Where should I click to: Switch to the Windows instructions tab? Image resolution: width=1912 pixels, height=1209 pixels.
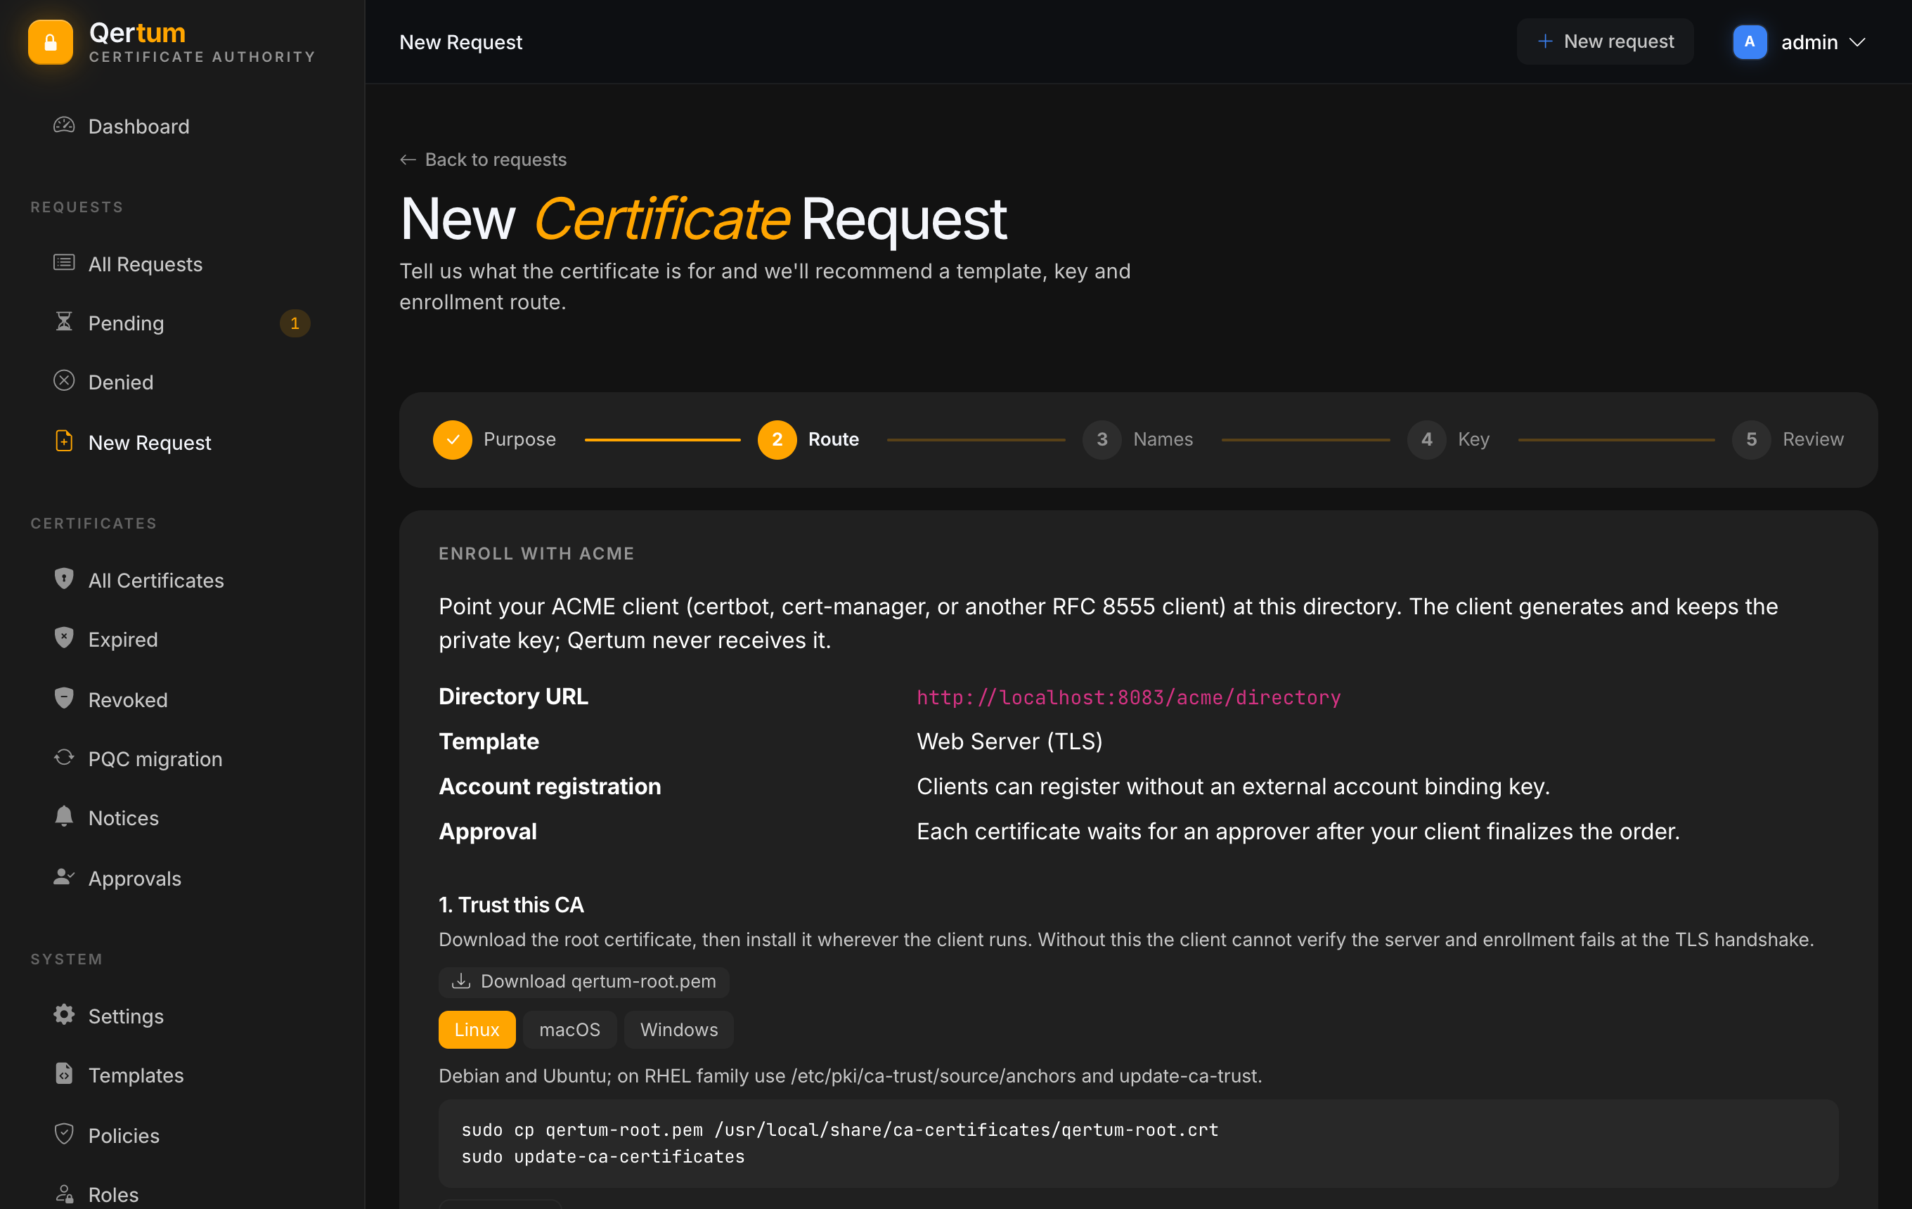pos(679,1030)
